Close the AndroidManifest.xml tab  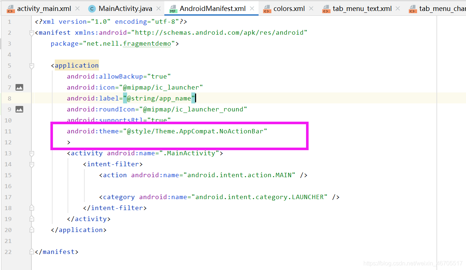[x=252, y=8]
